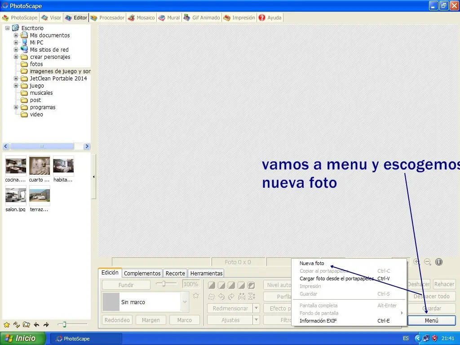Select Información EXIF in the menu
The height and width of the screenshot is (345, 460).
[x=318, y=321]
